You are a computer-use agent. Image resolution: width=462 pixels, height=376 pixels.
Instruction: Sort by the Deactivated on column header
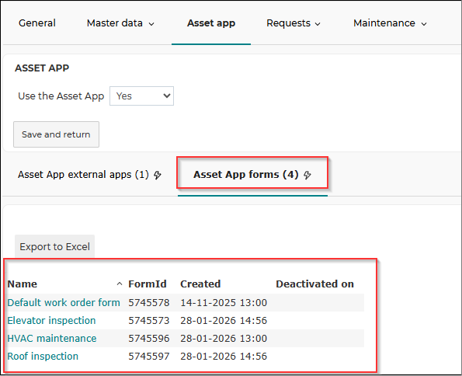coord(314,284)
